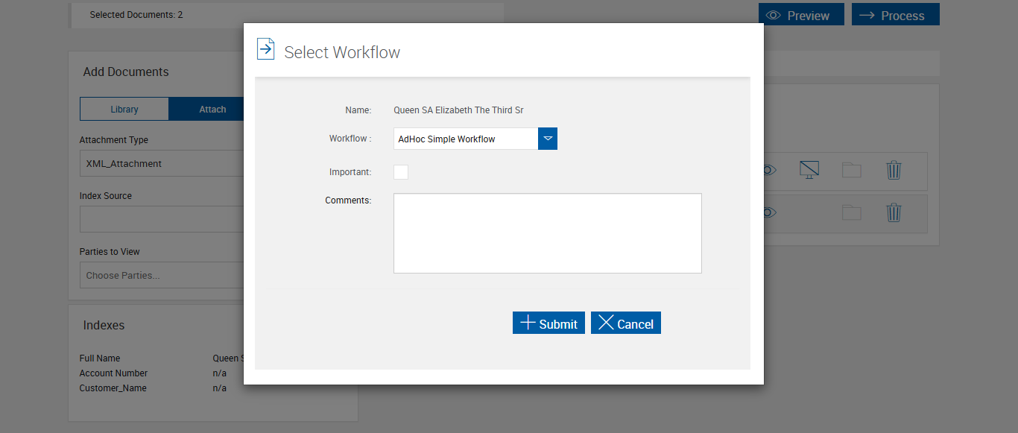The height and width of the screenshot is (433, 1018).
Task: Click the Preview button
Action: point(801,15)
